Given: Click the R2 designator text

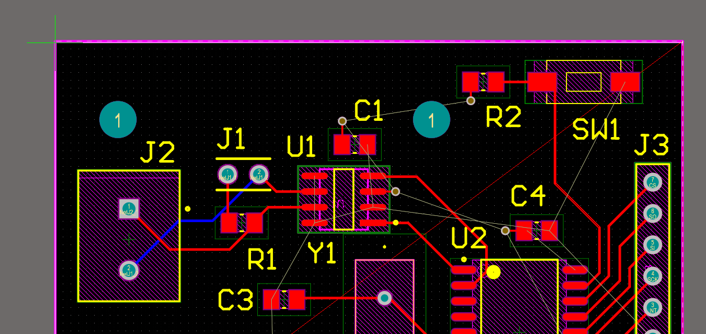Looking at the screenshot, I should tap(504, 117).
